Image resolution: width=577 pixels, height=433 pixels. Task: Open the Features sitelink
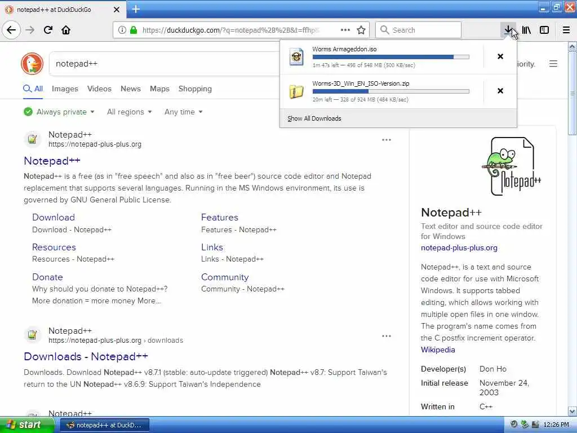(x=220, y=217)
